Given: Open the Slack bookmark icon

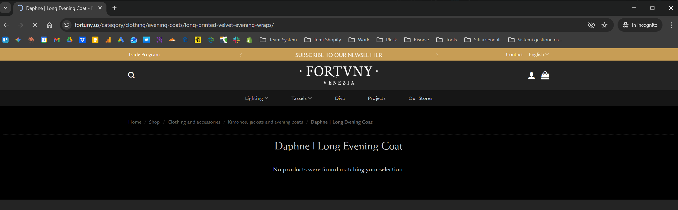Looking at the screenshot, I should click(236, 40).
